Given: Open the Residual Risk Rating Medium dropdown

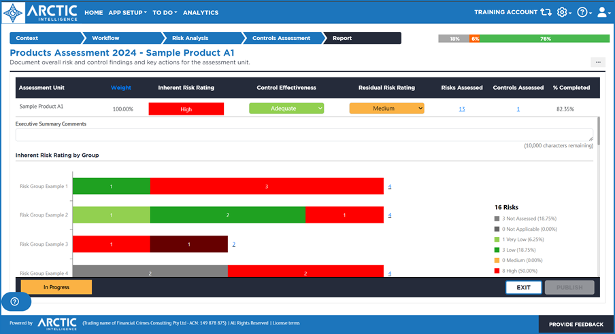Looking at the screenshot, I should pos(386,109).
